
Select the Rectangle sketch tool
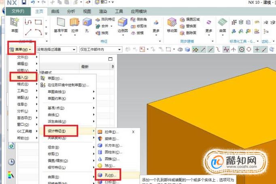pyautogui.click(x=38, y=22)
